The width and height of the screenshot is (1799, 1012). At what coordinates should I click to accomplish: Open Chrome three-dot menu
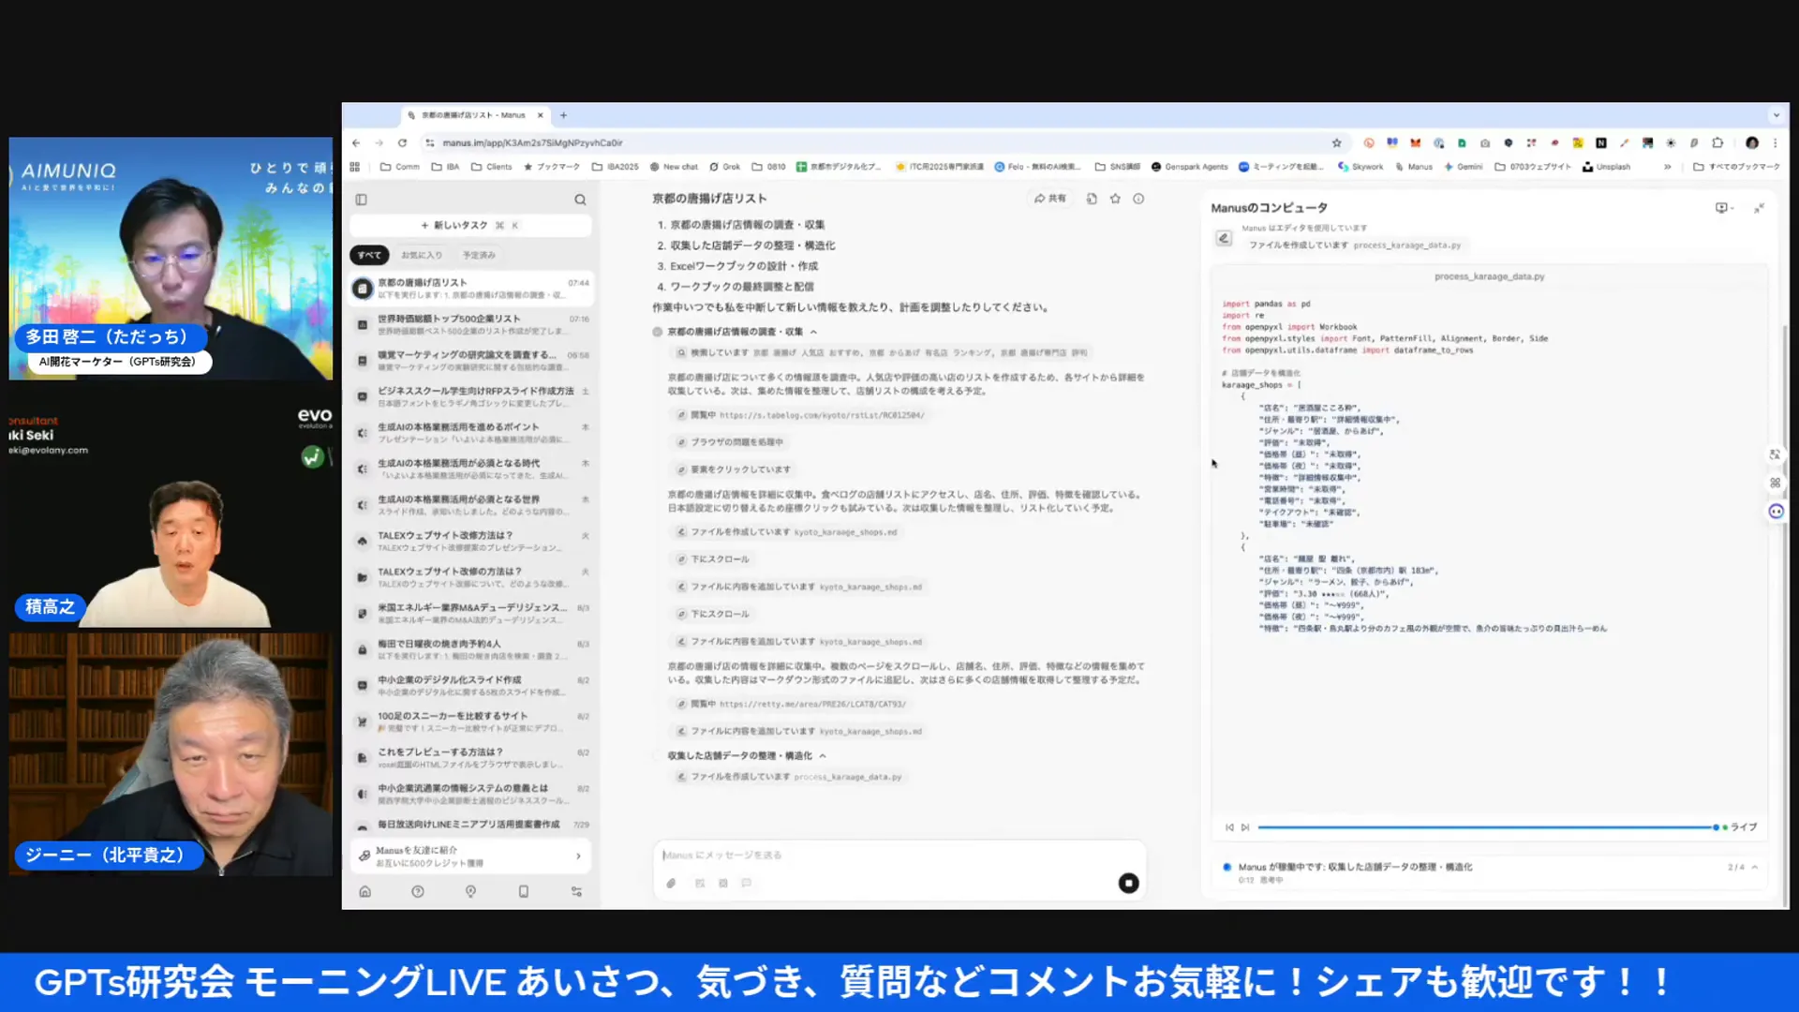[x=1775, y=143]
